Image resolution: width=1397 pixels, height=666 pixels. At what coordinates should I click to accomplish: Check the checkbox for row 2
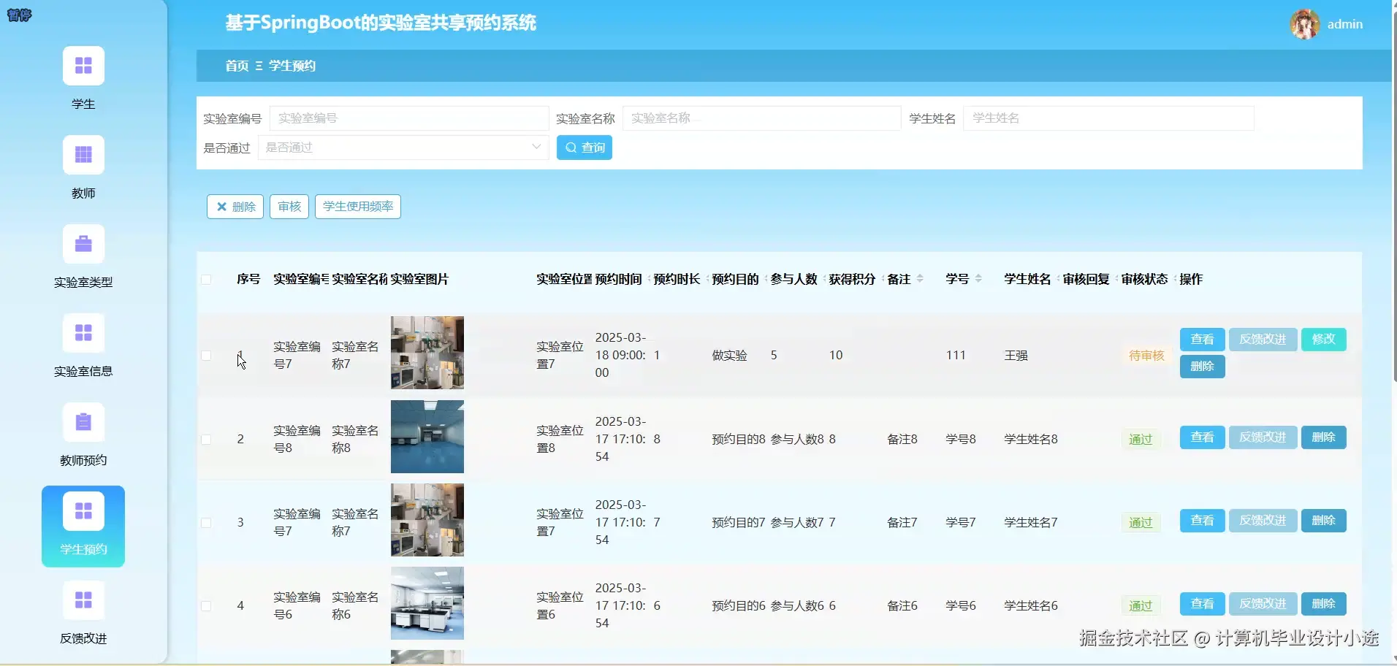click(x=207, y=439)
